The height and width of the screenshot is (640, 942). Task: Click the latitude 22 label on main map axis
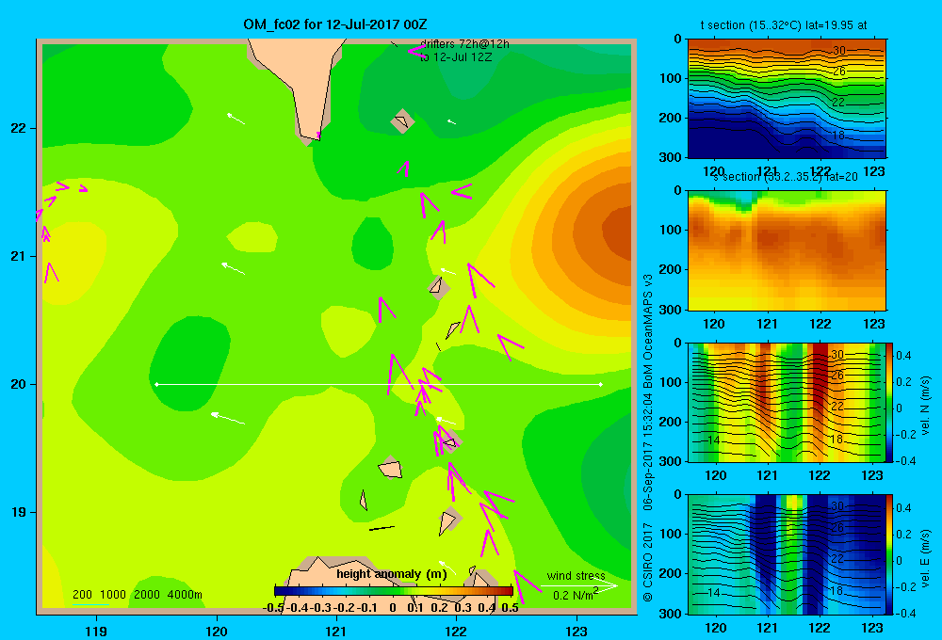19,128
